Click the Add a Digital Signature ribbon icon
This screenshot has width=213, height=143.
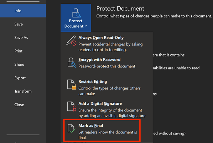(x=72, y=107)
